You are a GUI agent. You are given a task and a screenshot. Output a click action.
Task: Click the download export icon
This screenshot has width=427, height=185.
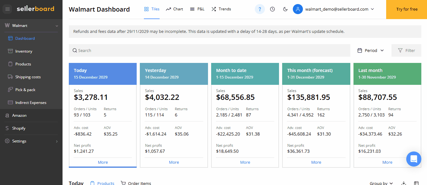pyautogui.click(x=404, y=183)
